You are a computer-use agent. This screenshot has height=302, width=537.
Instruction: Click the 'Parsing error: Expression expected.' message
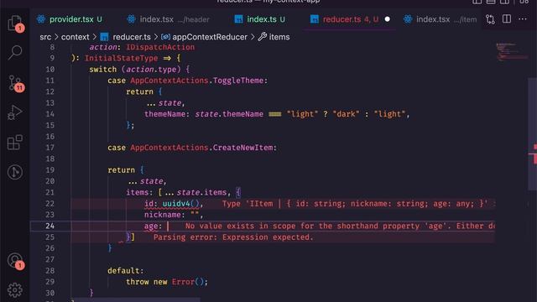click(x=233, y=237)
